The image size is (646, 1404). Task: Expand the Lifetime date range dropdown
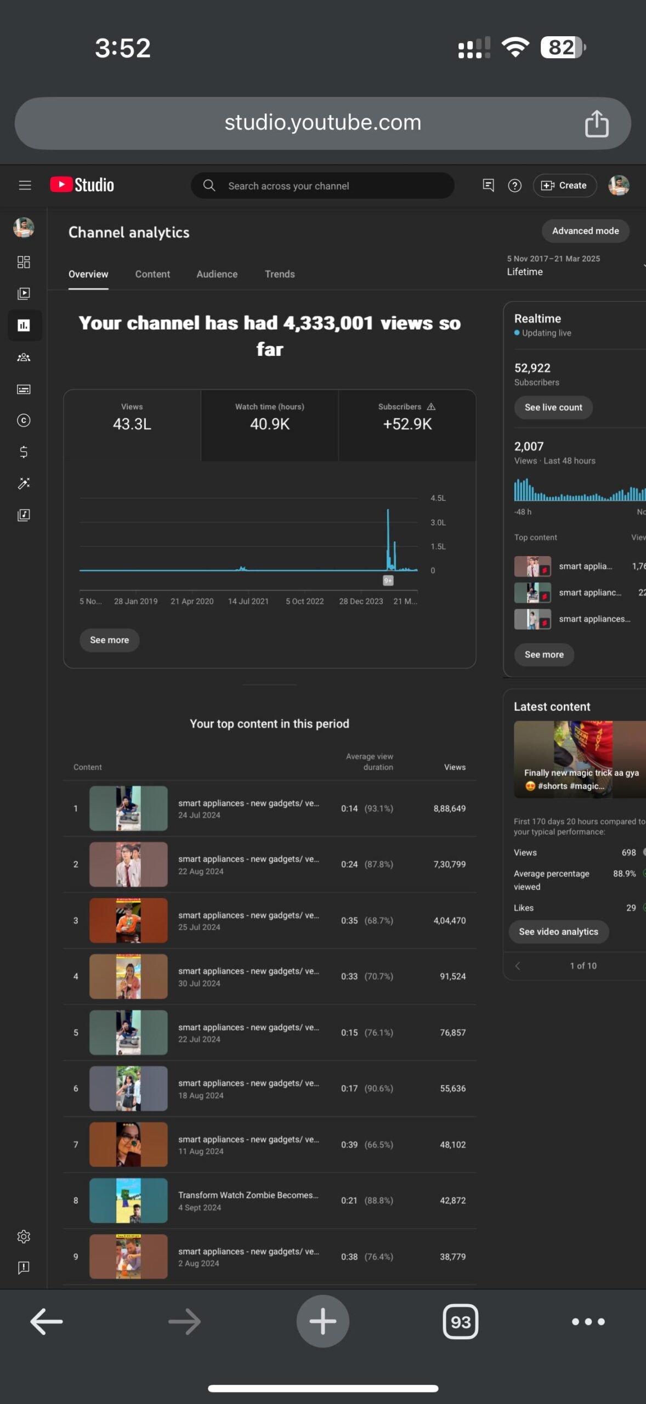tap(575, 265)
